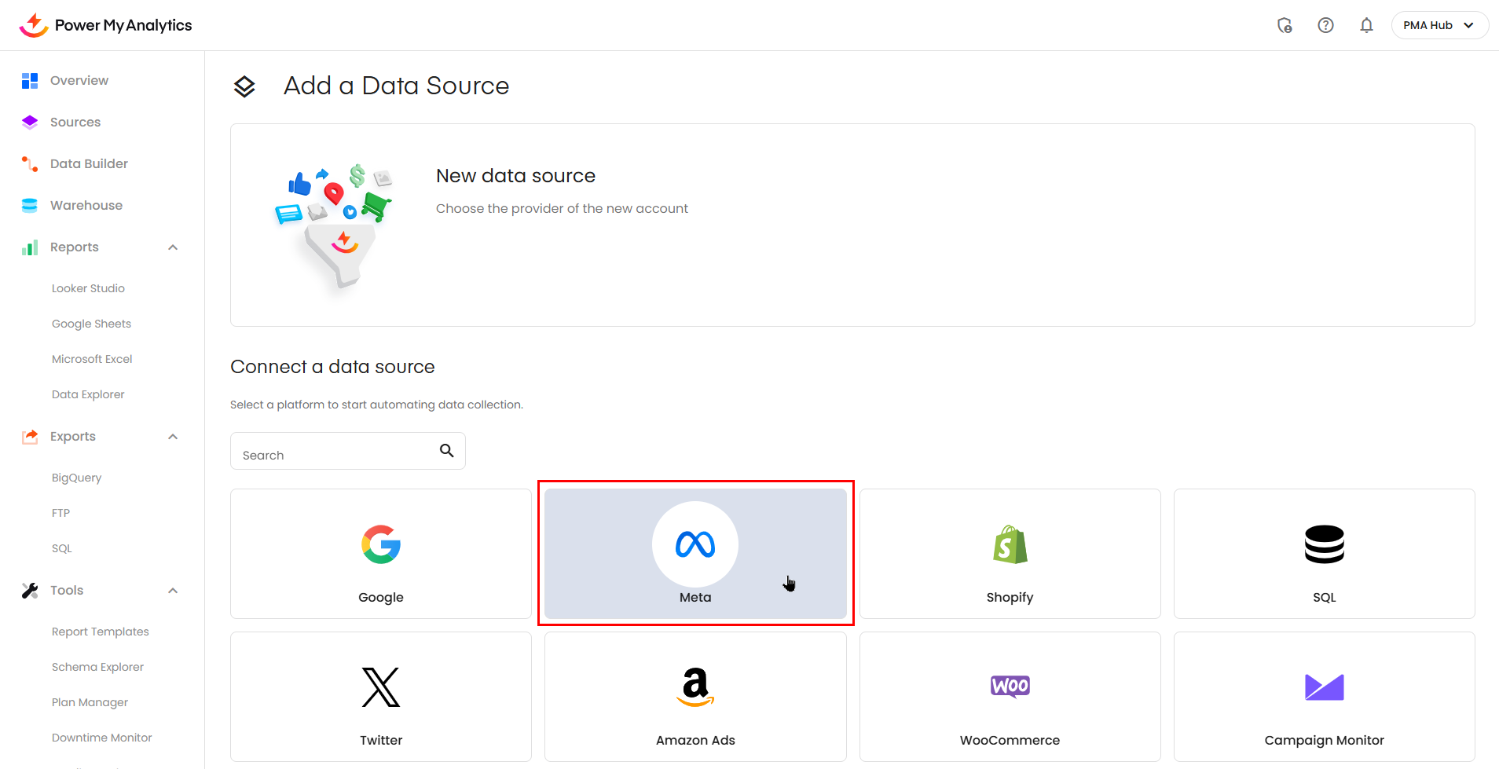This screenshot has height=769, width=1499.
Task: Select the SQL database source icon
Action: tap(1324, 544)
